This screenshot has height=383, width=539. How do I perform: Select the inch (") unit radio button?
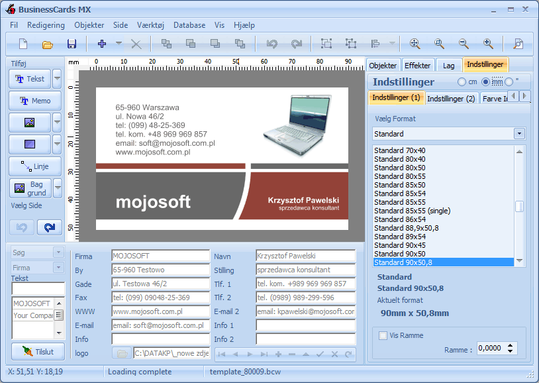pyautogui.click(x=509, y=82)
